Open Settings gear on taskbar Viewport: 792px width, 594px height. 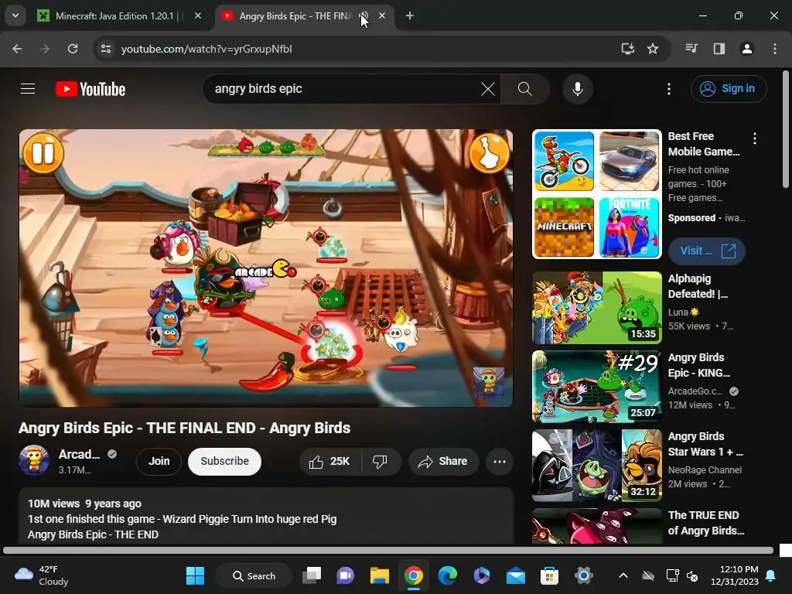point(583,575)
